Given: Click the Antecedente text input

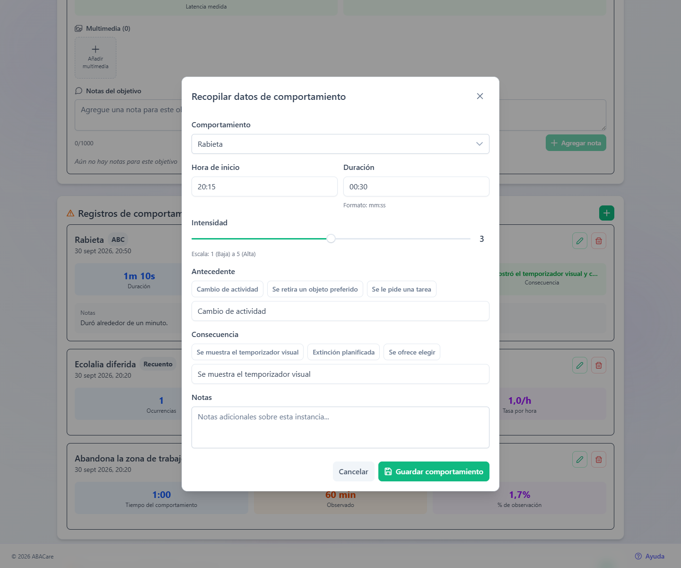Looking at the screenshot, I should [340, 311].
